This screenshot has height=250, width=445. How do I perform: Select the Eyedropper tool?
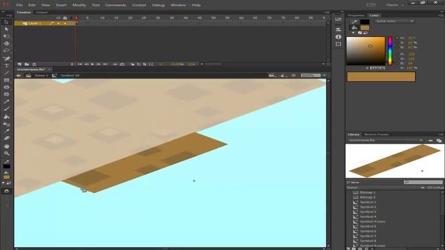(6, 131)
